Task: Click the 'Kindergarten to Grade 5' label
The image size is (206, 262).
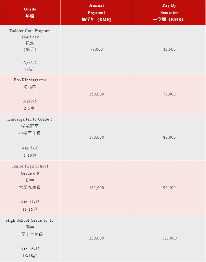Action: click(x=30, y=119)
